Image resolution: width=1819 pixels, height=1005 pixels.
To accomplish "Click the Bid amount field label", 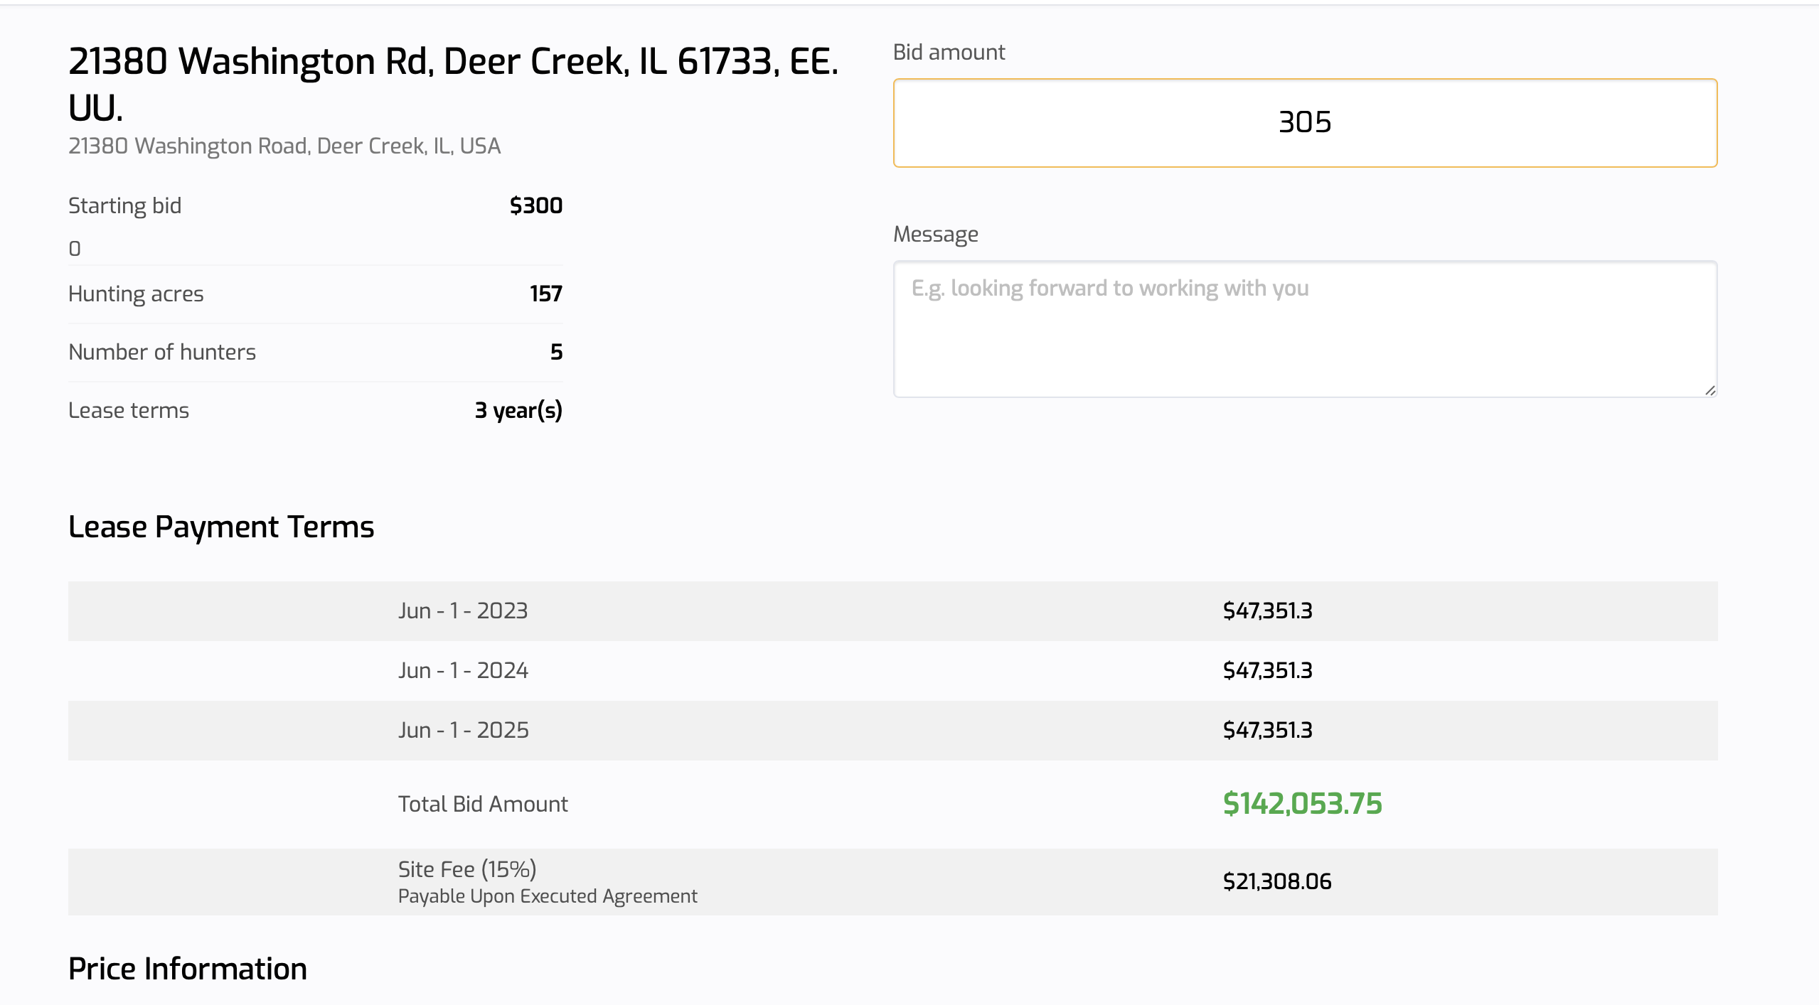I will tap(948, 52).
